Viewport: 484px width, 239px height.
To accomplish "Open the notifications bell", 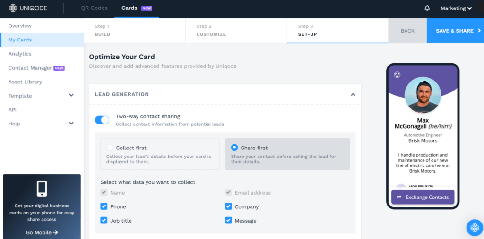I will 427,8.
